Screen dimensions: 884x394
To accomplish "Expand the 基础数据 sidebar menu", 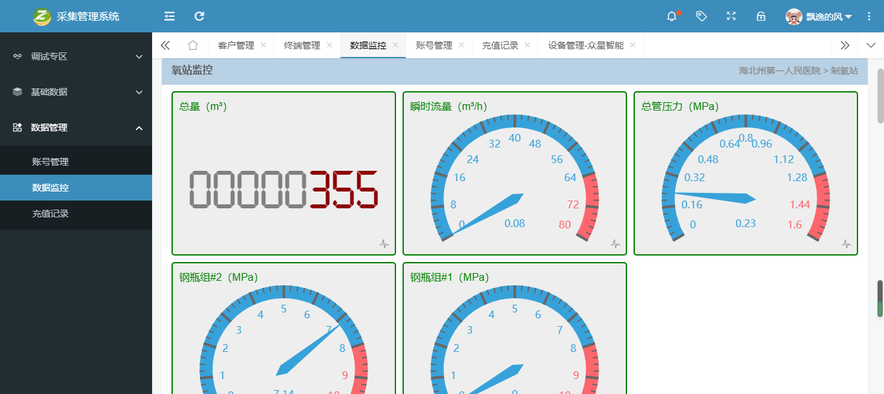I will click(76, 92).
